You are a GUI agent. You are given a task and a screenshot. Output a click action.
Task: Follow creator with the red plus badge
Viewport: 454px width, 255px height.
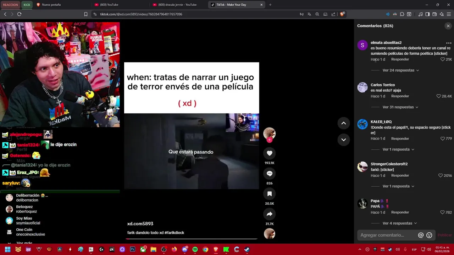coord(270,140)
